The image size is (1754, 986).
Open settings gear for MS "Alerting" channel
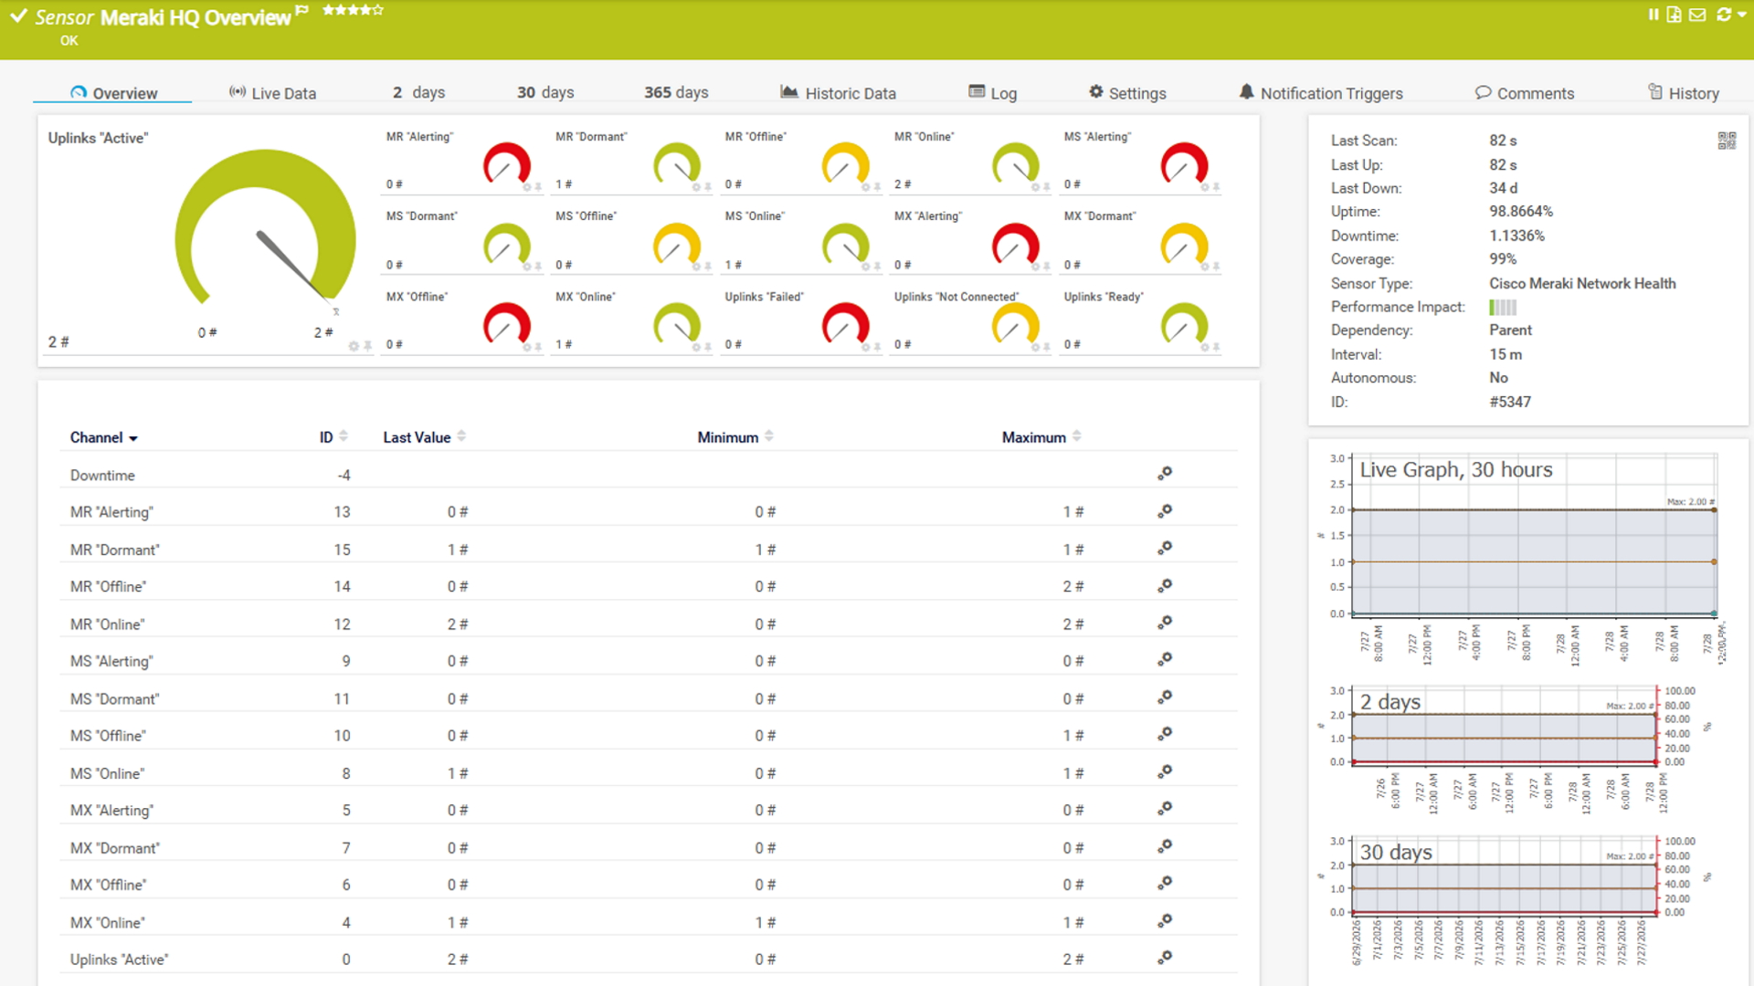coord(1165,659)
